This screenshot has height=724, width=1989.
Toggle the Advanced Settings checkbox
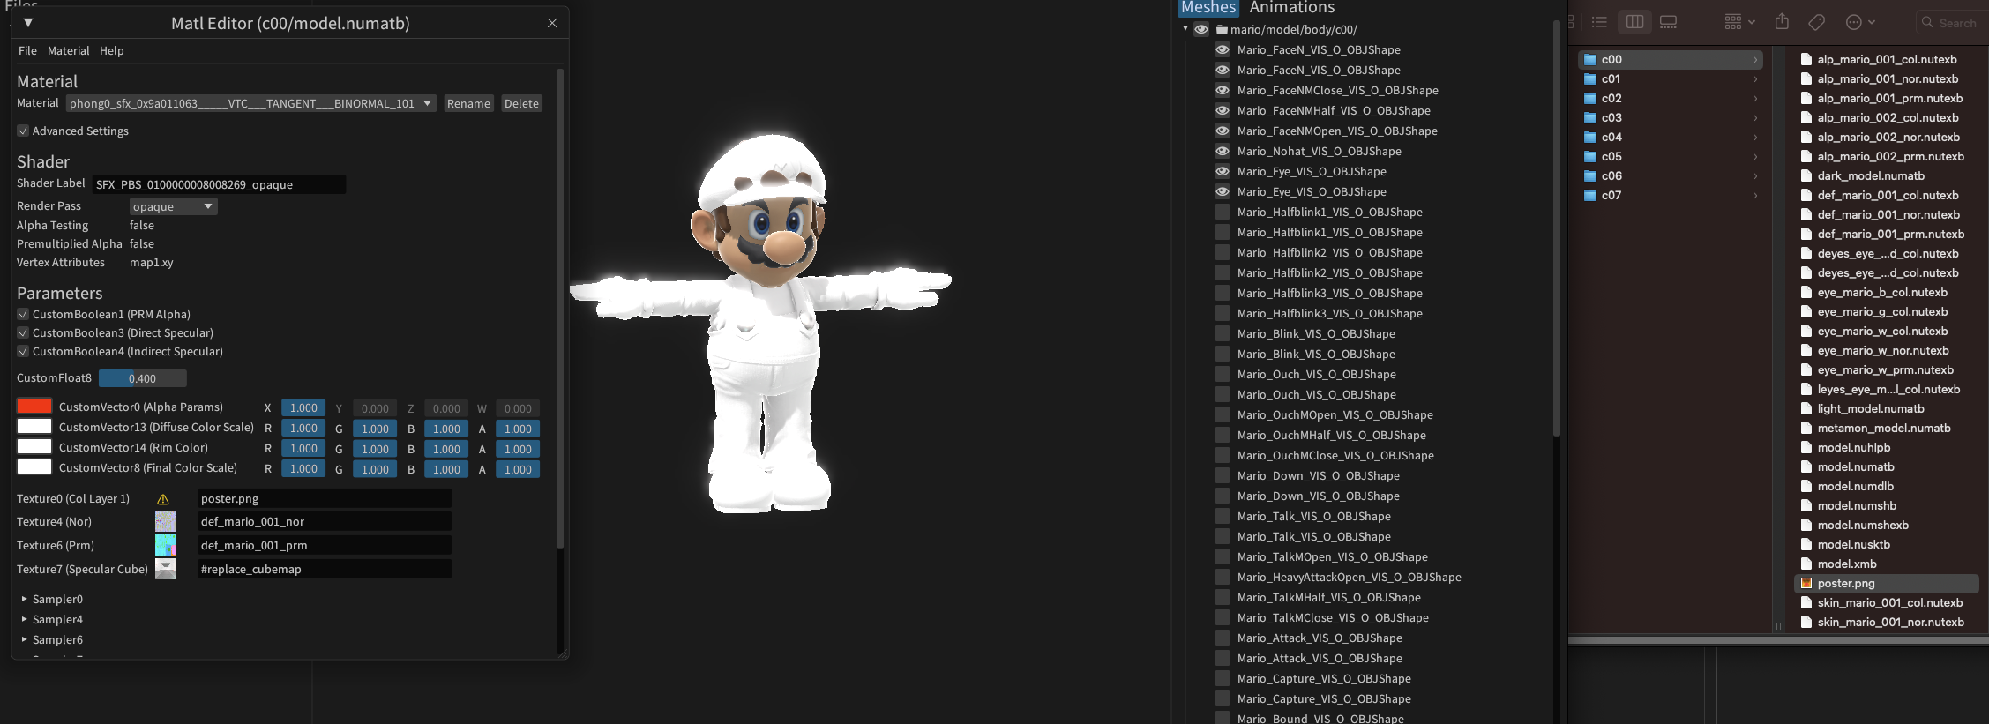[x=23, y=131]
